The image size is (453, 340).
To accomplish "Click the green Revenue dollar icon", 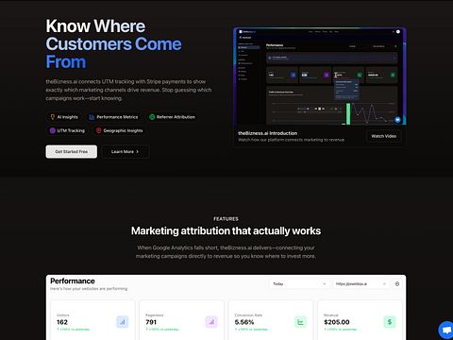I will tap(390, 322).
